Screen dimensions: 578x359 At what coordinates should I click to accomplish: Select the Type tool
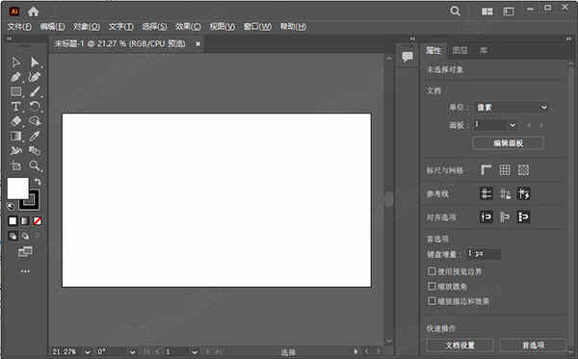tap(15, 107)
